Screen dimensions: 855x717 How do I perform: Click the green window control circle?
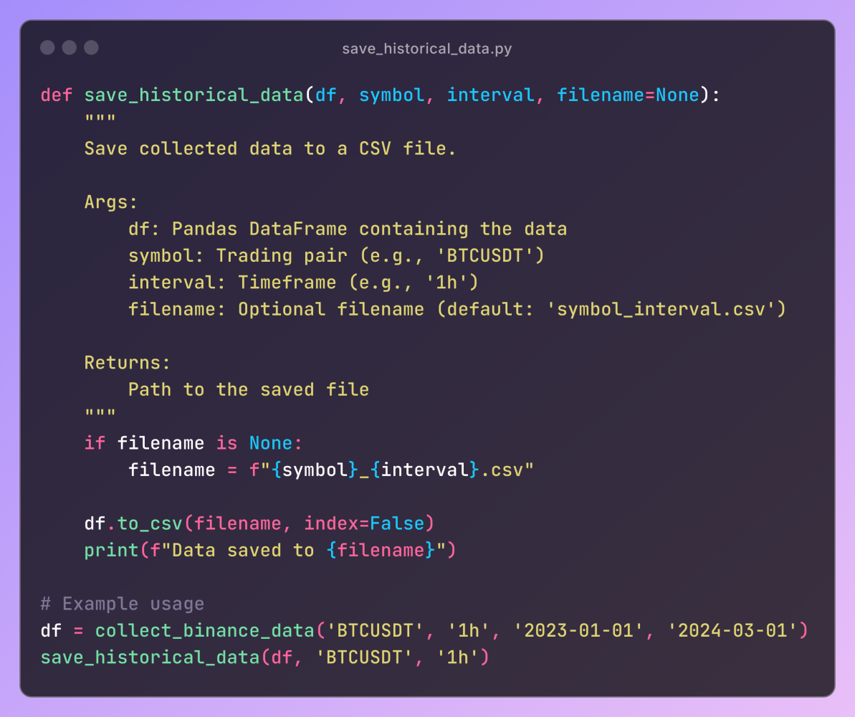coord(91,47)
